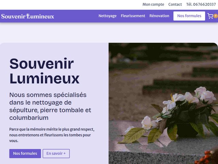
Task: Click the white Nos formules header button
Action: click(189, 16)
